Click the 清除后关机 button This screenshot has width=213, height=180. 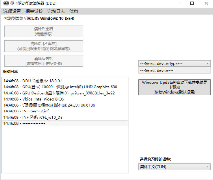pos(44,61)
